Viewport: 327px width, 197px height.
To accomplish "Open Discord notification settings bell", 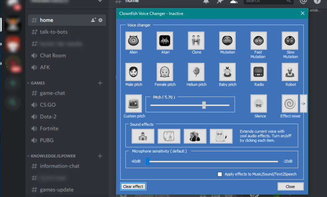I will 206,1.
